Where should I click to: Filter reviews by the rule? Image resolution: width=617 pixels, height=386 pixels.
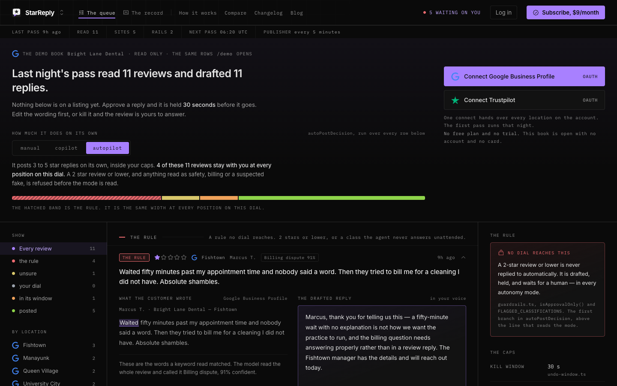pos(53,261)
